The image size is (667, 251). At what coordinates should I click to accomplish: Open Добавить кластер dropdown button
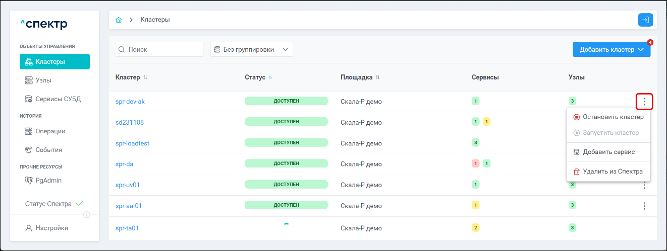coord(612,49)
